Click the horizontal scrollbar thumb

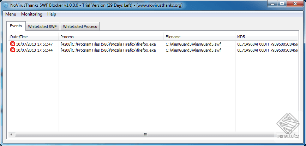[145, 134]
